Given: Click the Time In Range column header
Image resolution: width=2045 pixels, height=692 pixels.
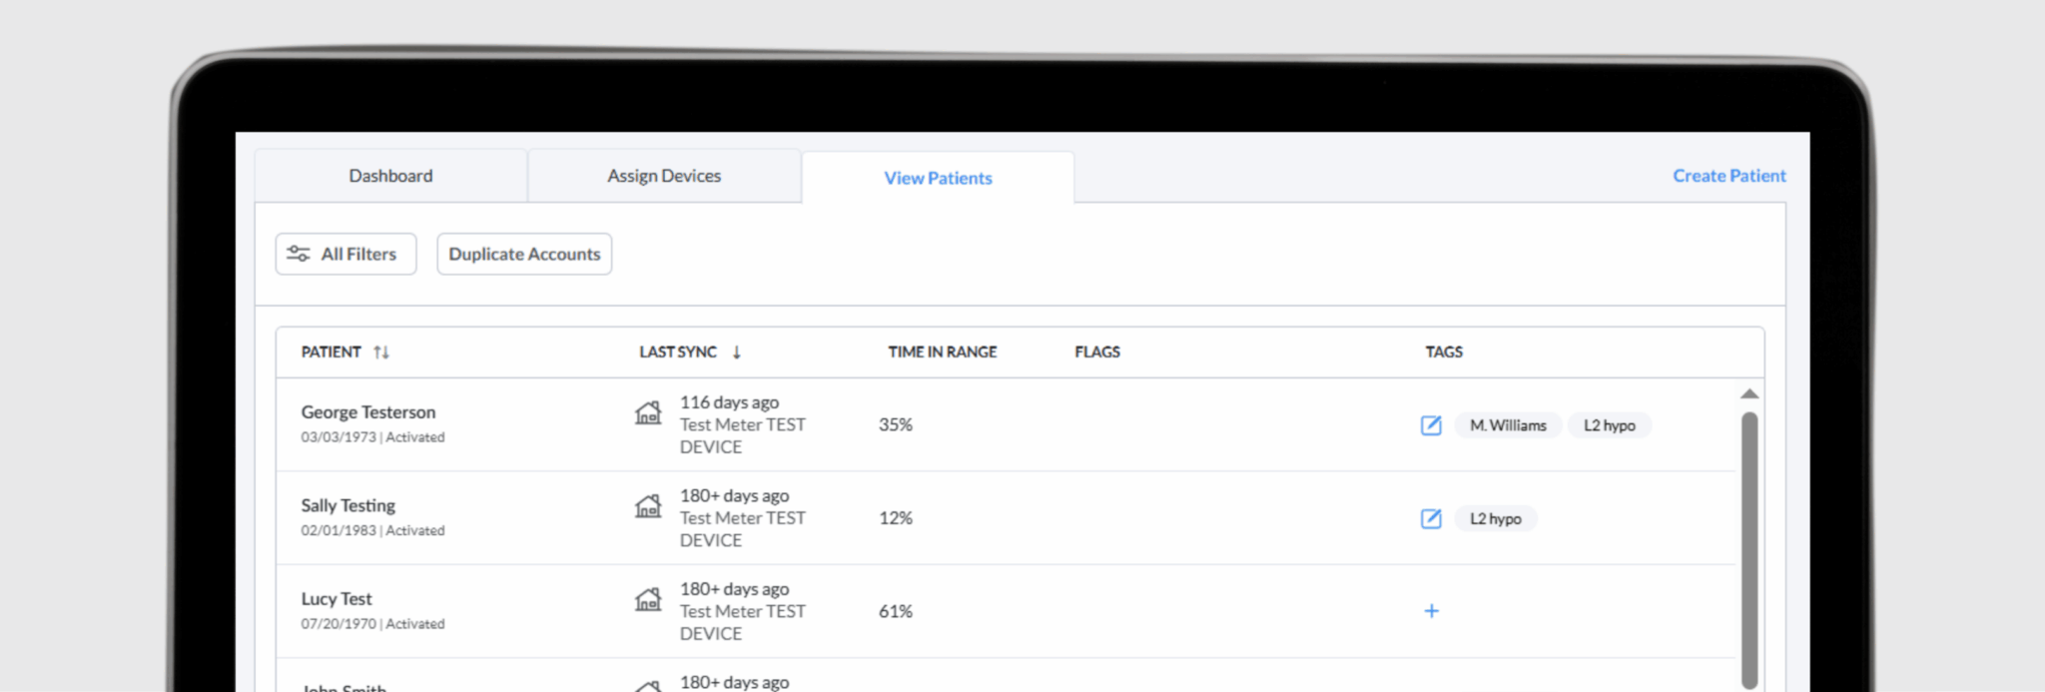Looking at the screenshot, I should click(x=943, y=352).
